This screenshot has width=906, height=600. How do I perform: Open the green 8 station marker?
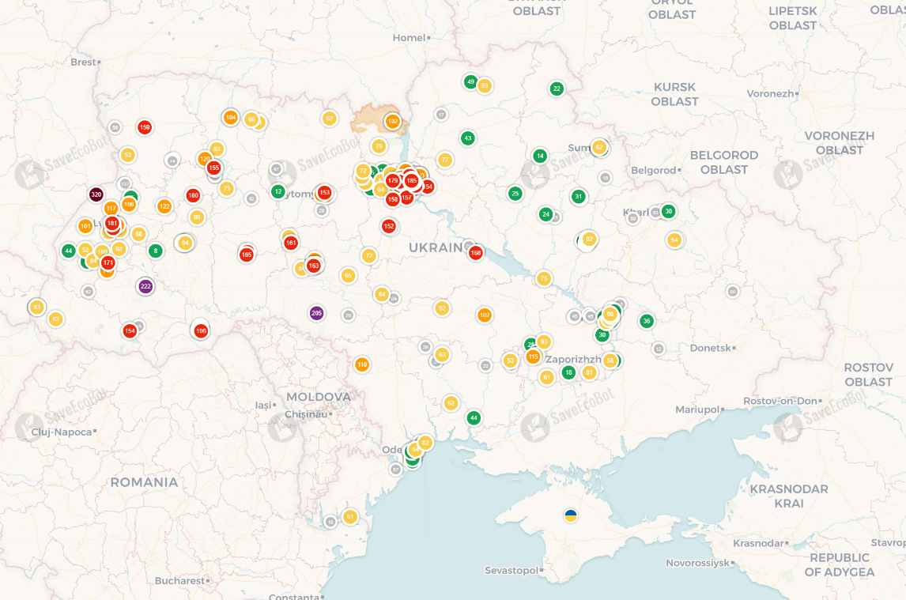point(156,251)
